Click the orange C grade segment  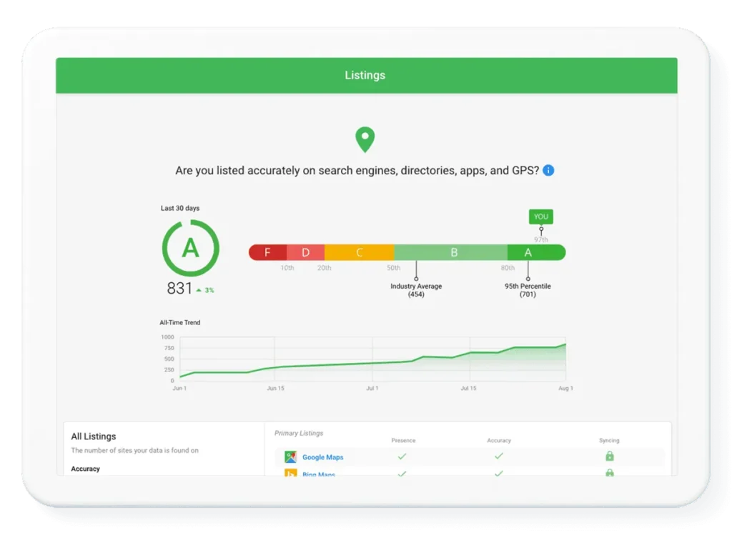(x=359, y=252)
